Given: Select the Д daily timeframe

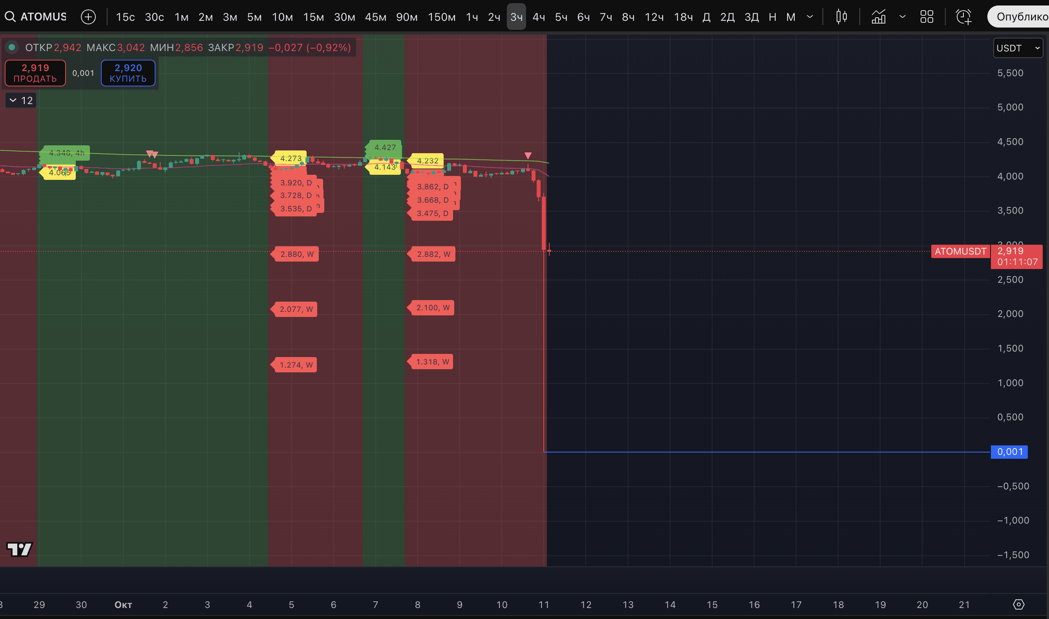Looking at the screenshot, I should [x=706, y=16].
